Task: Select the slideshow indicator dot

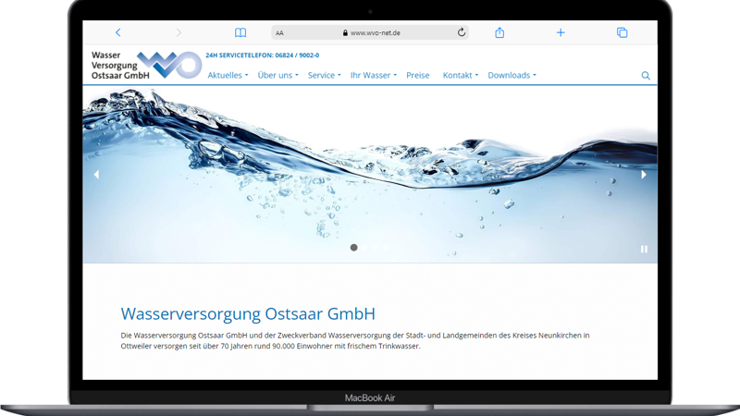Action: point(353,248)
